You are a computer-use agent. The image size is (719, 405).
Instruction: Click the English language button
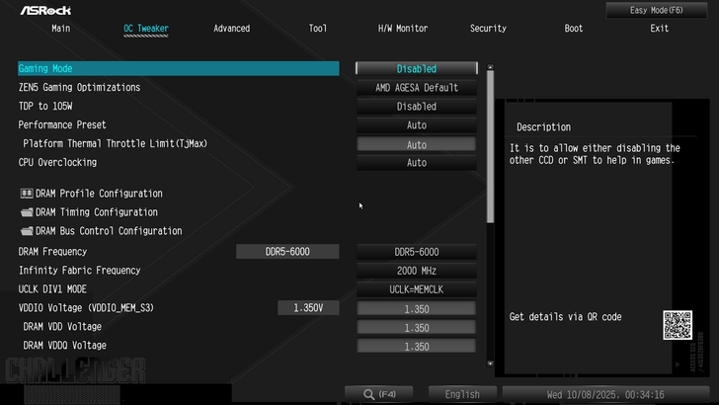coord(462,394)
